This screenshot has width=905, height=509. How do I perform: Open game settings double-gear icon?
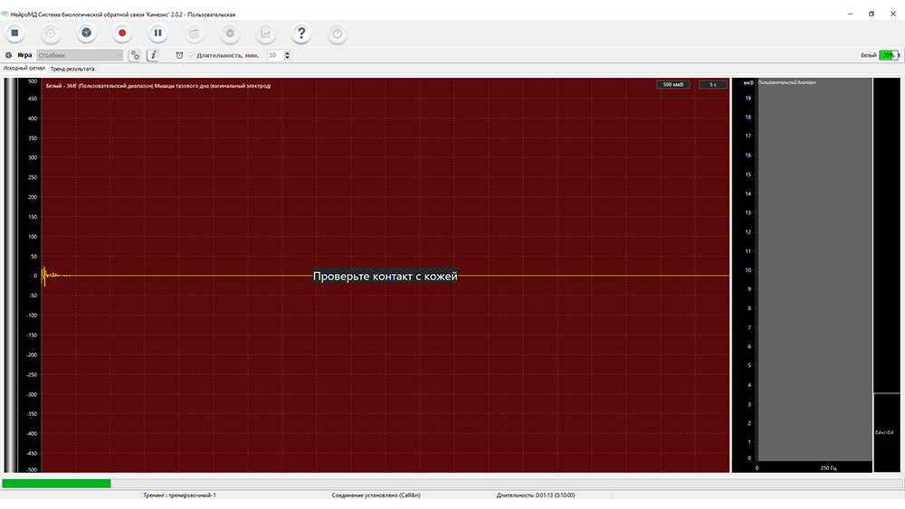[135, 55]
